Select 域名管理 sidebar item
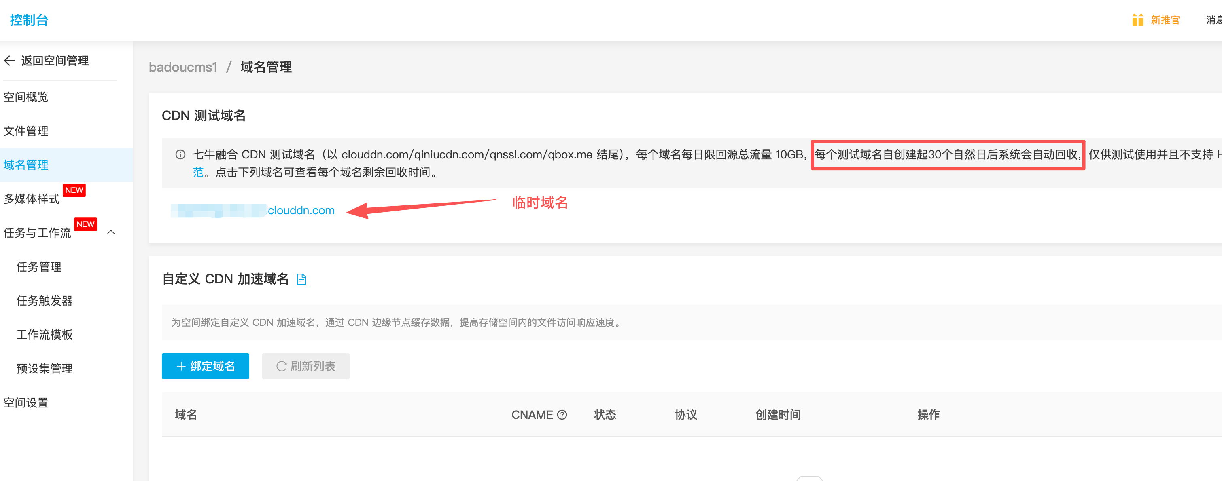 26,165
